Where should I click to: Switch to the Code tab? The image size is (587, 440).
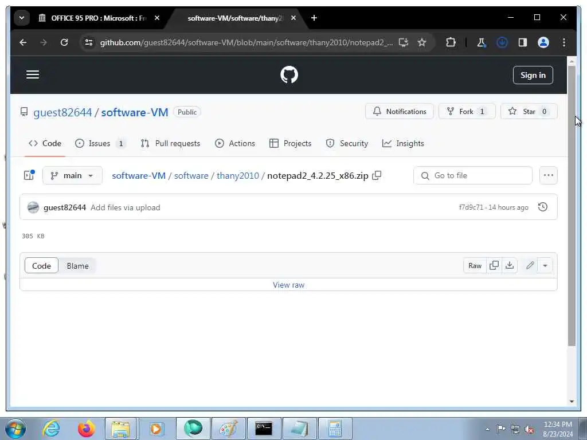(45, 143)
